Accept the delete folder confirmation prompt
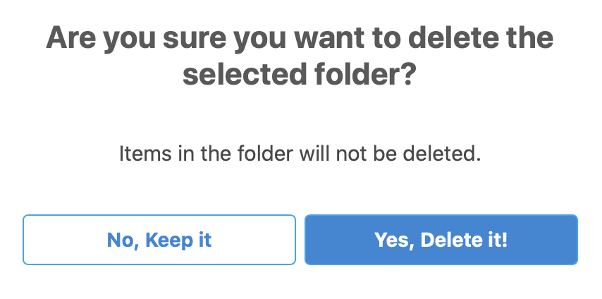602x299 pixels. point(441,240)
